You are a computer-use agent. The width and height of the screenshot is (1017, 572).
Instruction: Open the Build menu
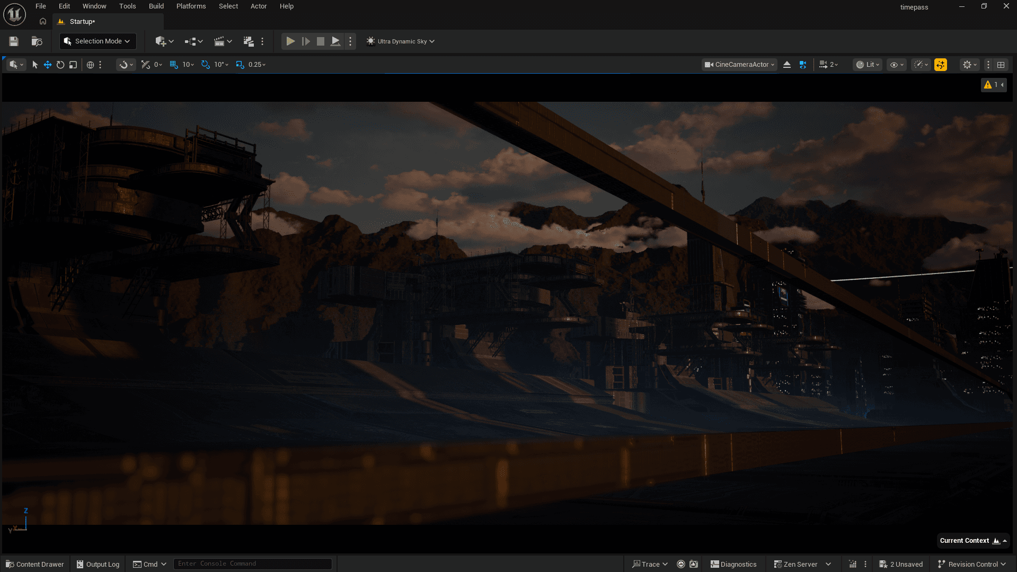click(x=156, y=6)
